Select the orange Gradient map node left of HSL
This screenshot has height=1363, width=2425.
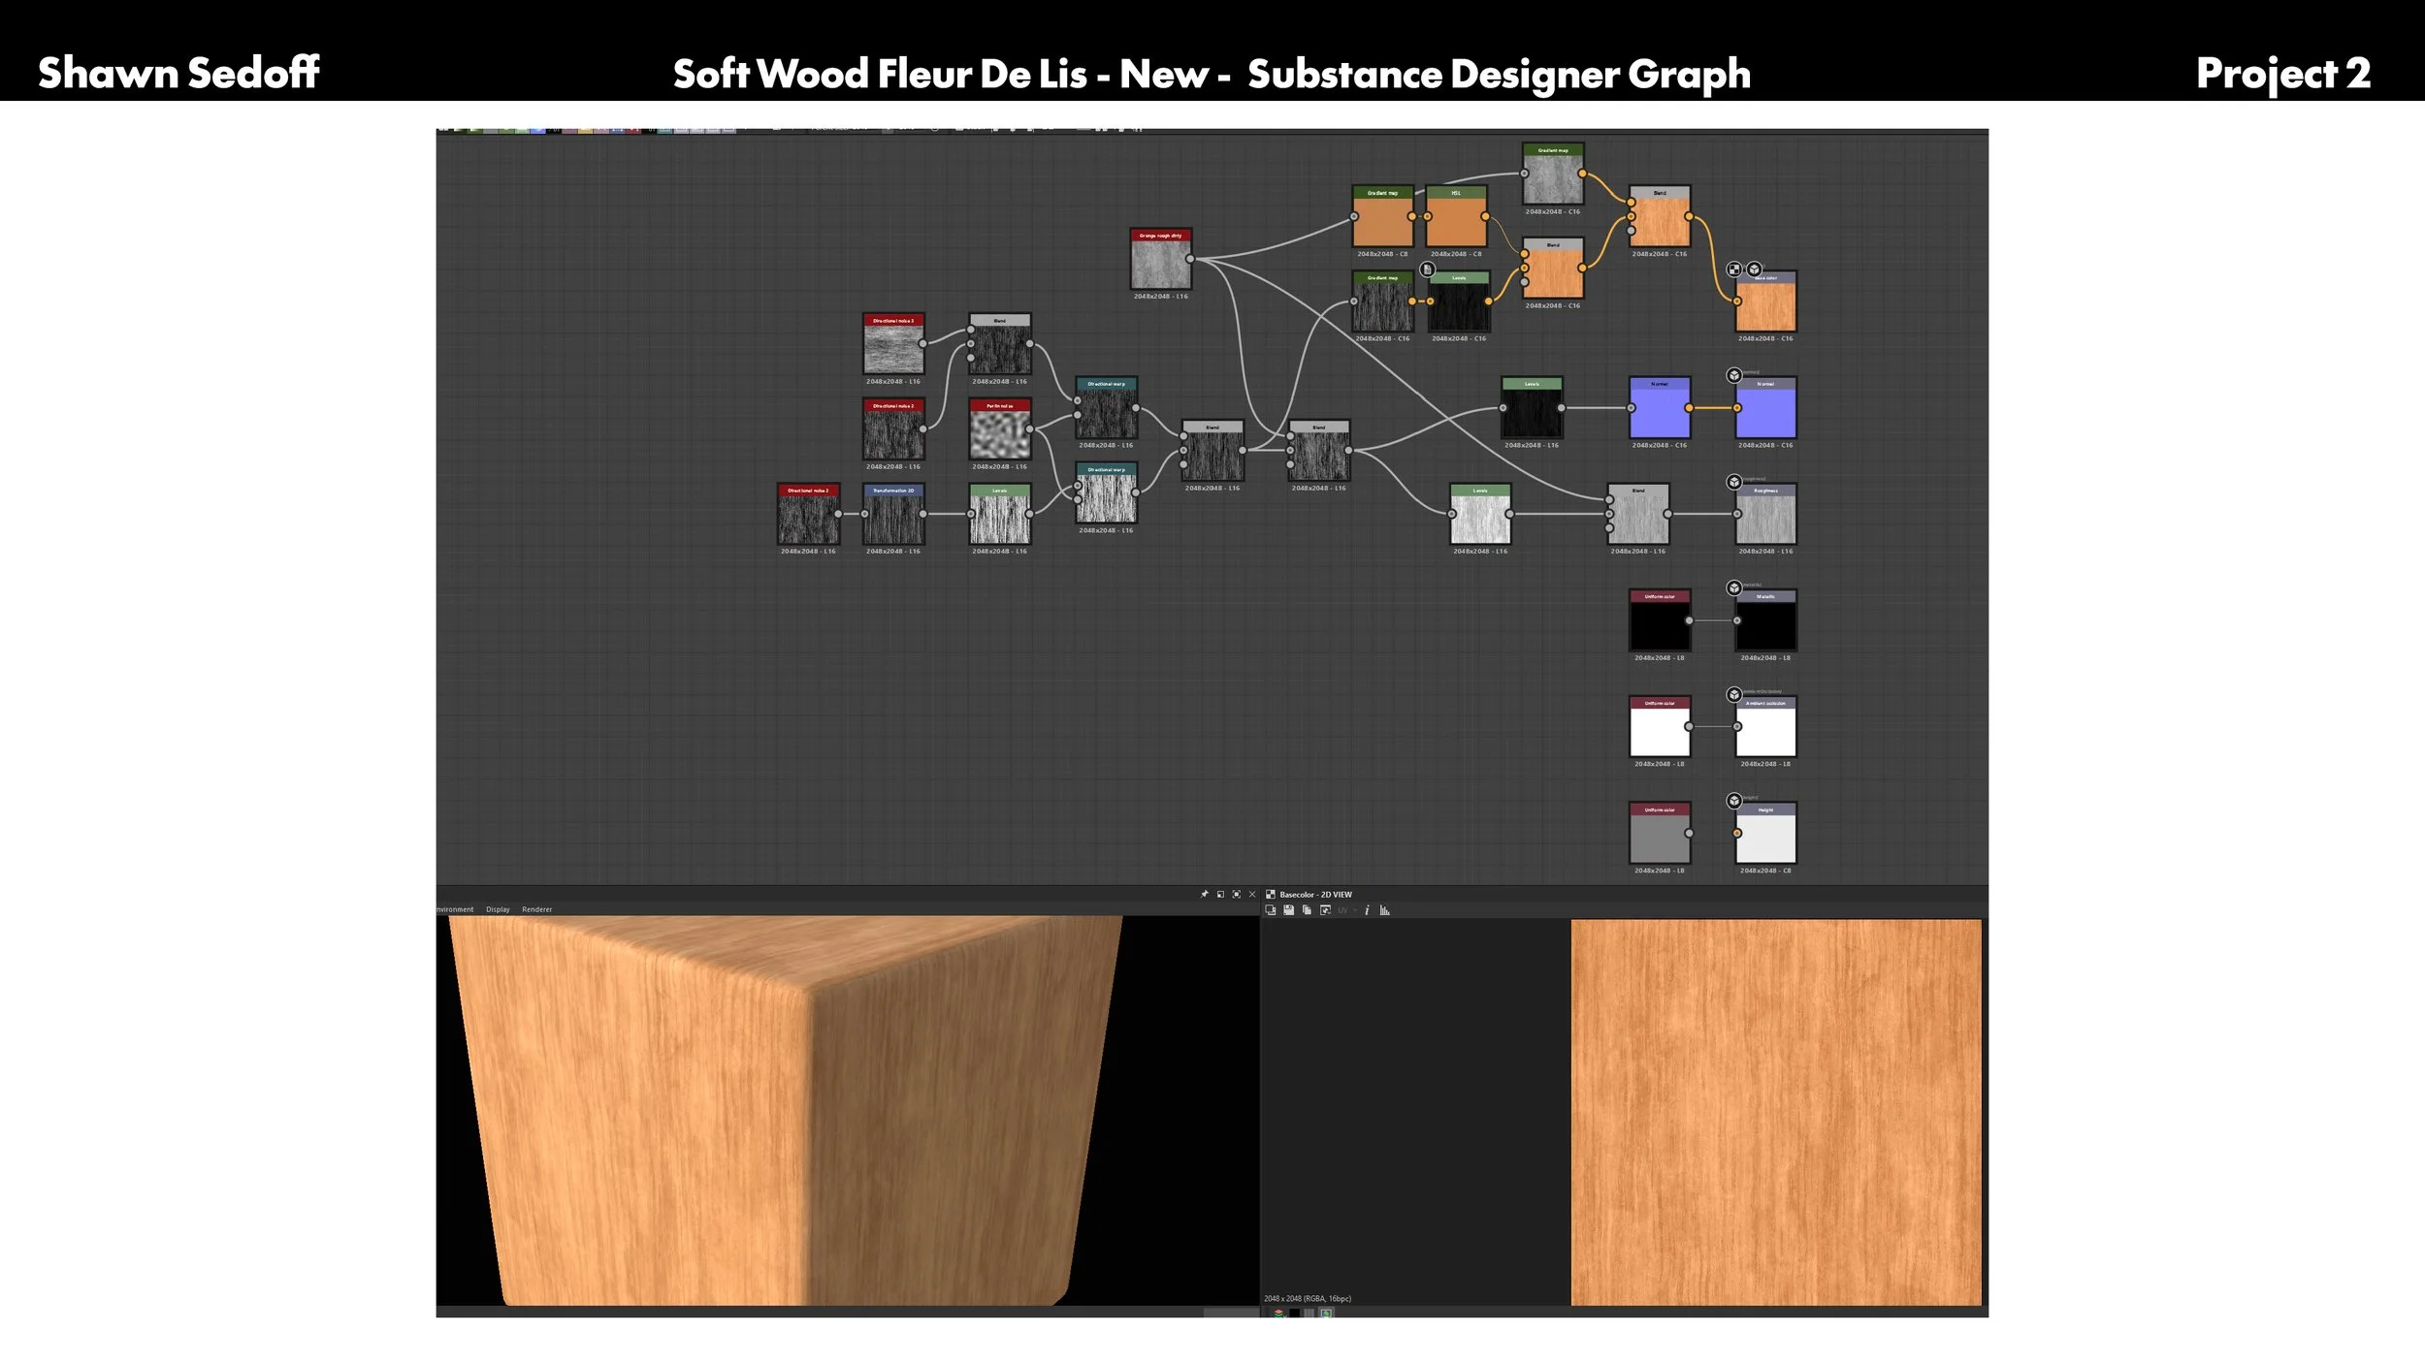[1383, 216]
